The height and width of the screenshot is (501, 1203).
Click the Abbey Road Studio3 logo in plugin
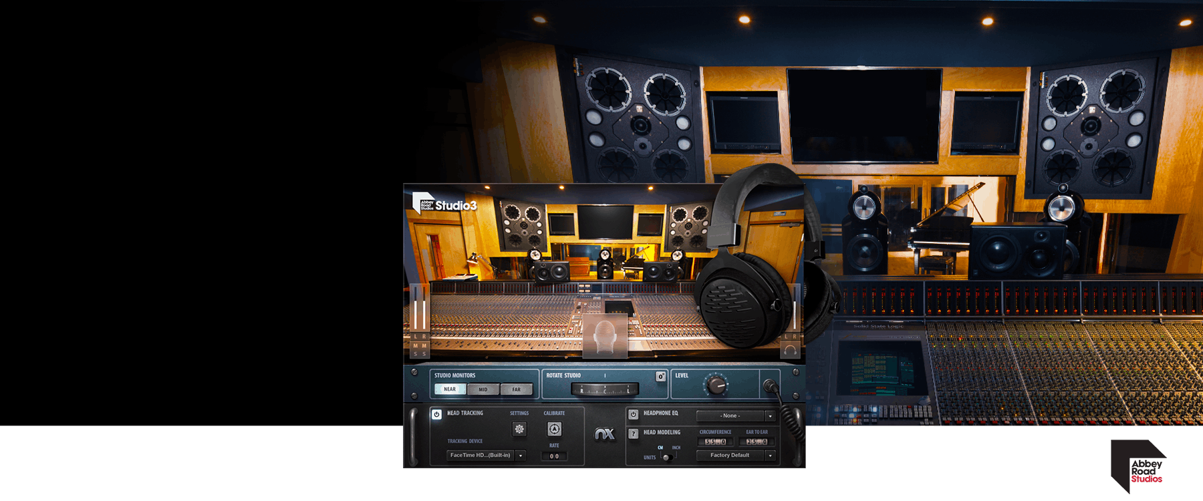click(x=444, y=204)
